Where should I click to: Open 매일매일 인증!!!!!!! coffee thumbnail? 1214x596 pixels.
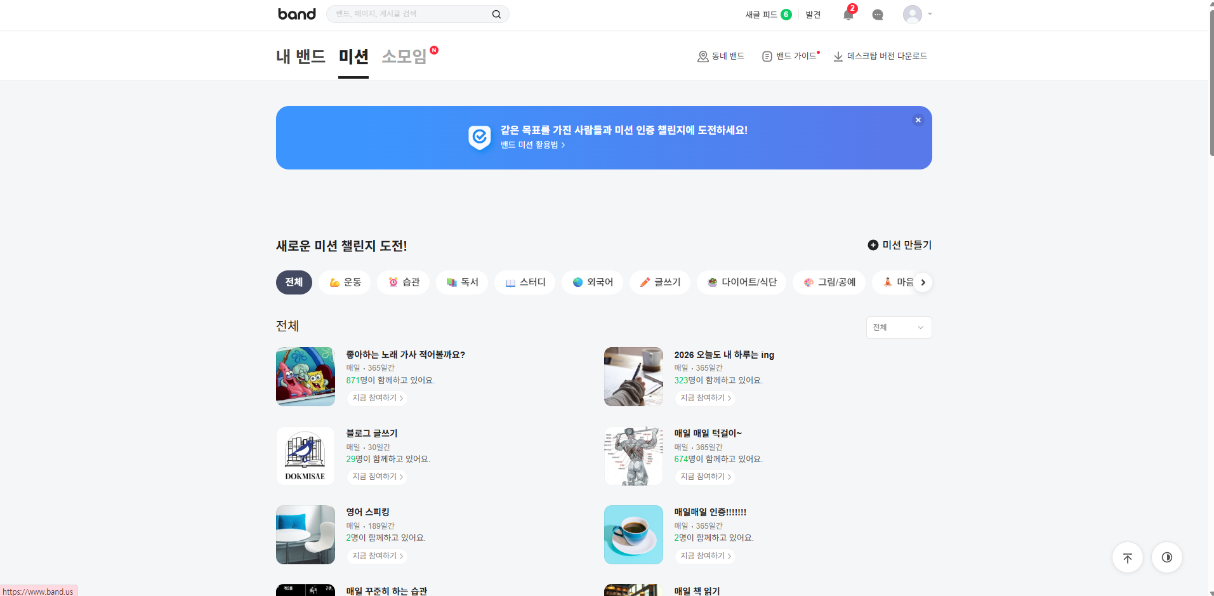(633, 534)
